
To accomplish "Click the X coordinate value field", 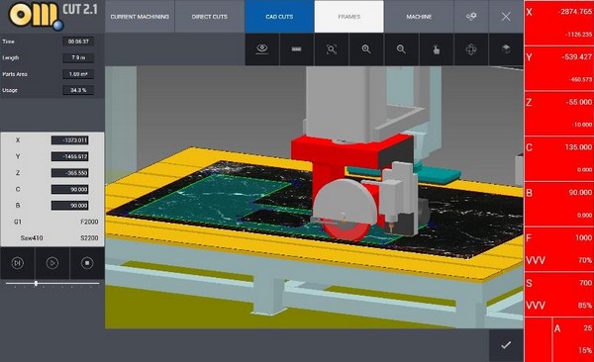I will pos(69,140).
